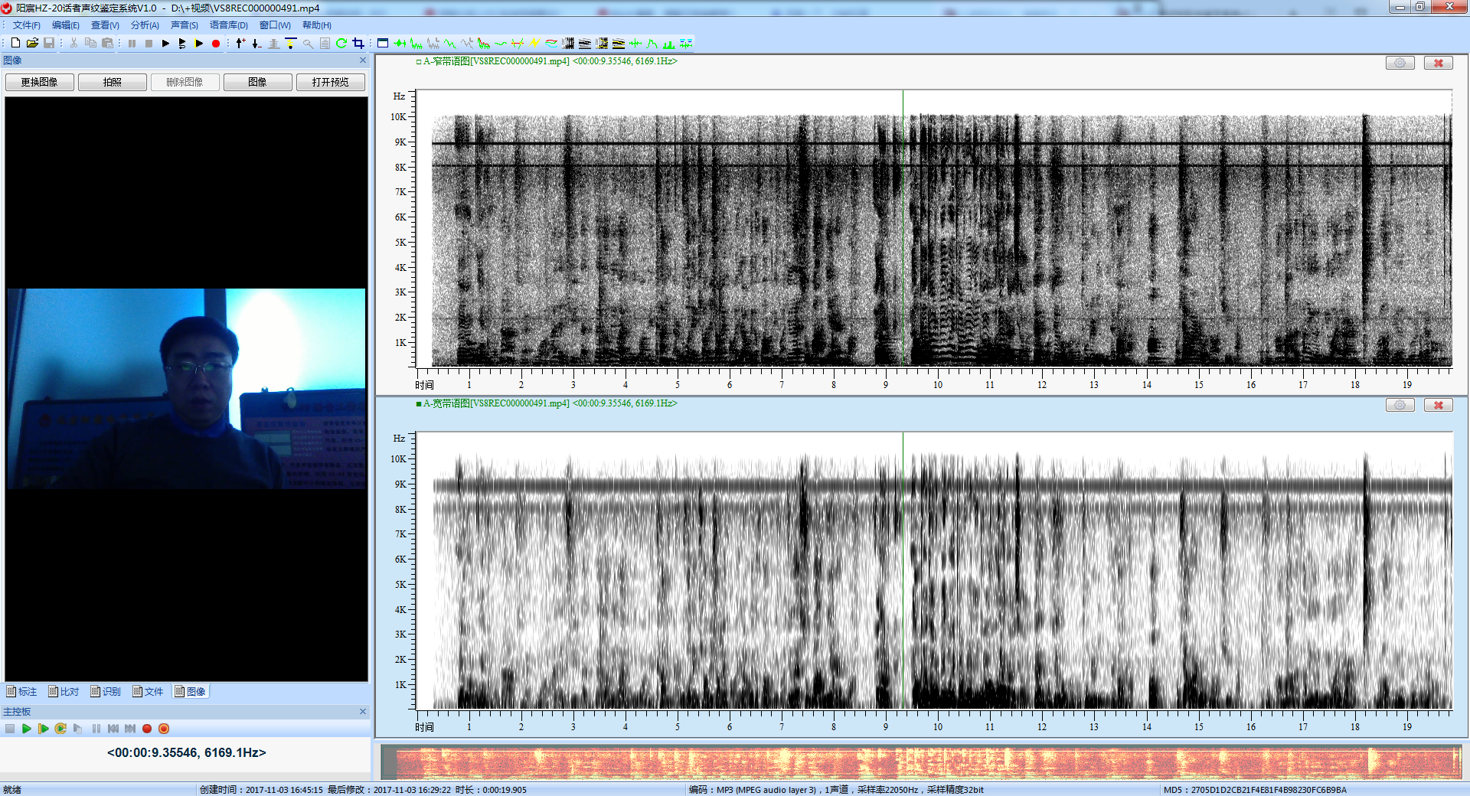Switch to the 文件 tab
1470x796 pixels.
coord(148,692)
